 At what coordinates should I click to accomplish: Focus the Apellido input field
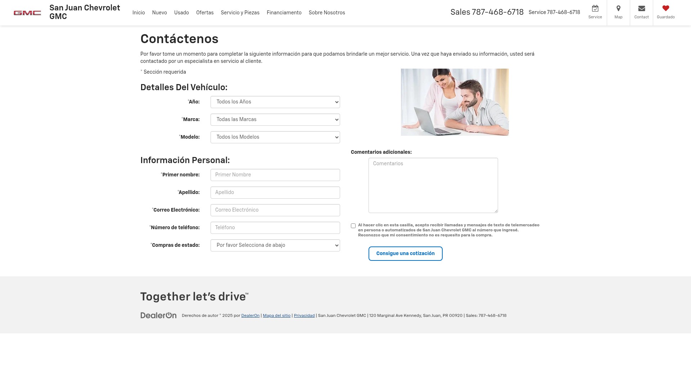[x=275, y=193]
